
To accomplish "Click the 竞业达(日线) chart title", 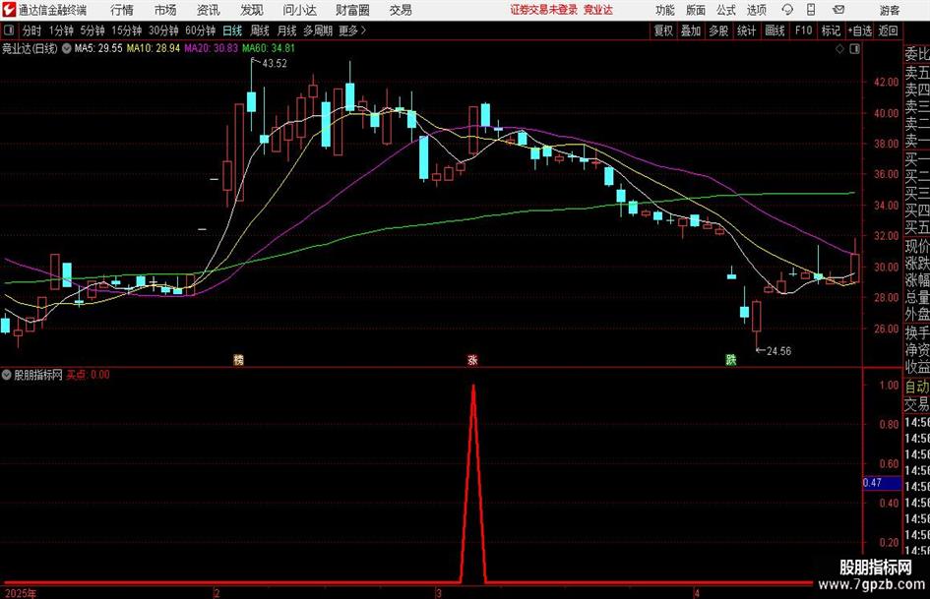I will coord(30,48).
